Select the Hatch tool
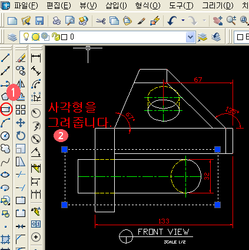249x250 pixels. [5, 239]
